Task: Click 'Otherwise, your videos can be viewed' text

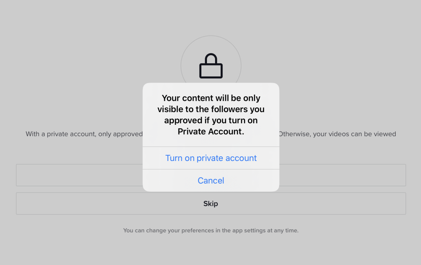Action: coord(338,134)
